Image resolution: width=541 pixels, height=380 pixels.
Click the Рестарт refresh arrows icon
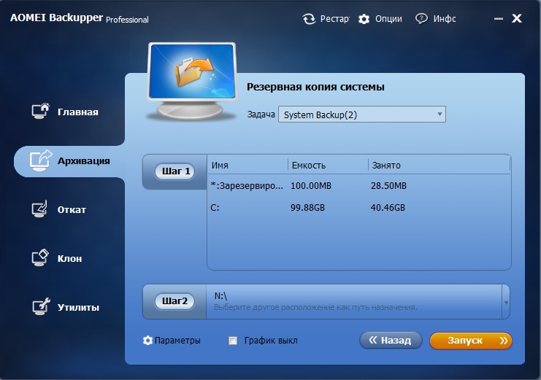[309, 19]
